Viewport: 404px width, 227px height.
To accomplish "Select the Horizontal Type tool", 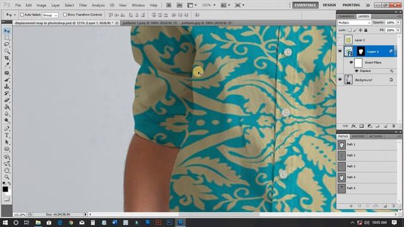I will [7, 135].
